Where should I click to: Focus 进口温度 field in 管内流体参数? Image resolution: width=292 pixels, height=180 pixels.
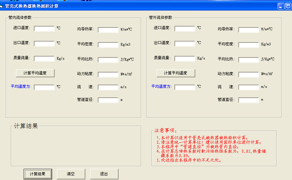(44, 29)
